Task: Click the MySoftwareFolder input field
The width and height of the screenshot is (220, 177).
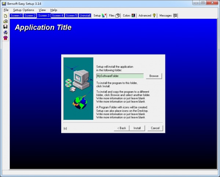Action: pyautogui.click(x=120, y=76)
